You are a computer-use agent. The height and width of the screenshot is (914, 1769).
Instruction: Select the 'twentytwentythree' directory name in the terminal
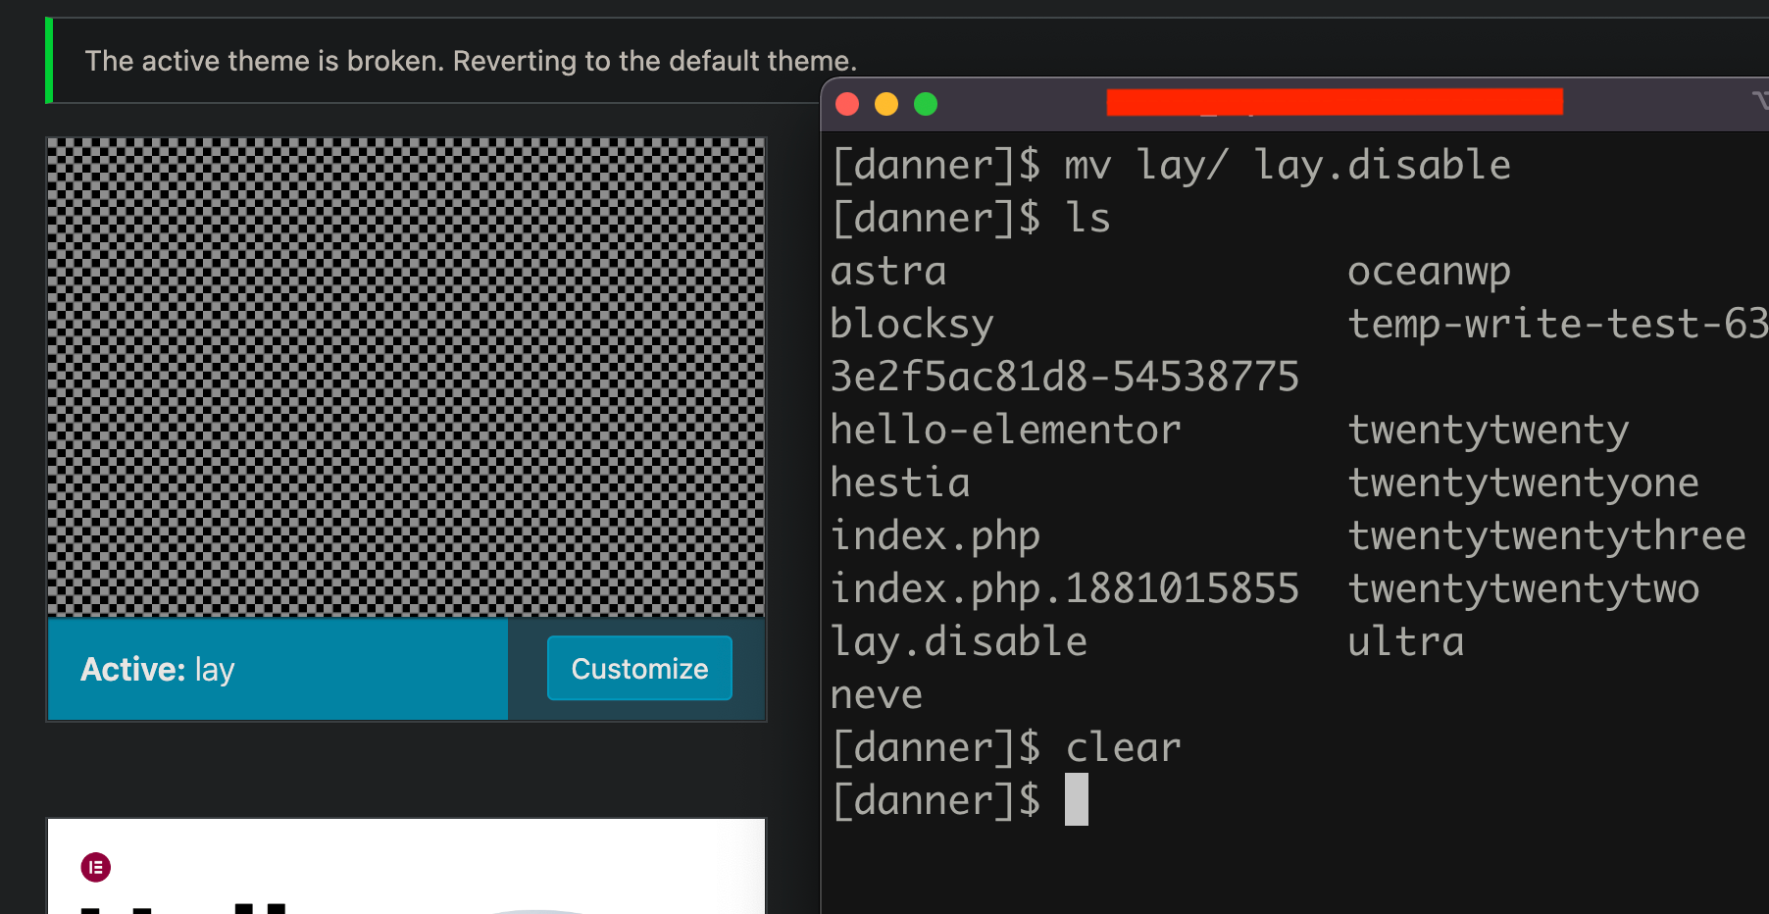(x=1547, y=534)
